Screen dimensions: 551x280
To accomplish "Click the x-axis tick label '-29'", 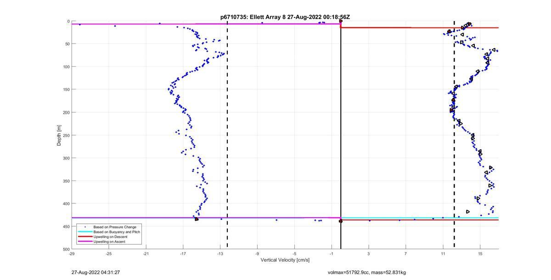I will (72, 253).
